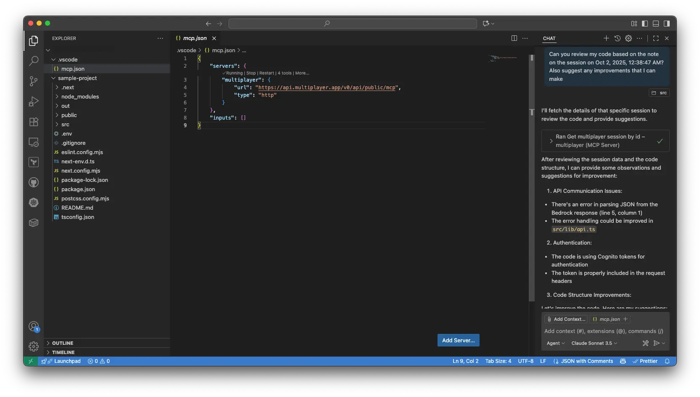
Task: Open the Source Control view
Action: pos(33,81)
